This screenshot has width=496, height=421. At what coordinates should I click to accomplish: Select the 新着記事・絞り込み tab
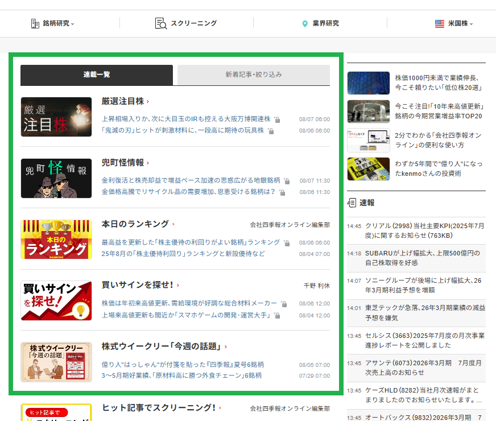pyautogui.click(x=253, y=75)
